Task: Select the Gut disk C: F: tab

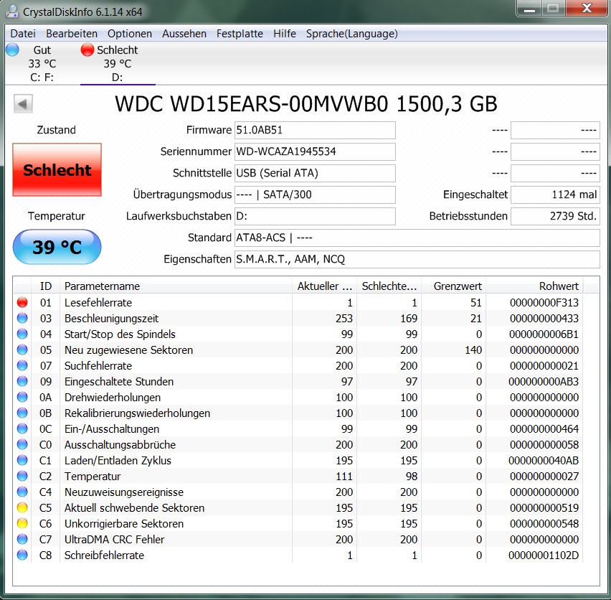Action: (42, 64)
